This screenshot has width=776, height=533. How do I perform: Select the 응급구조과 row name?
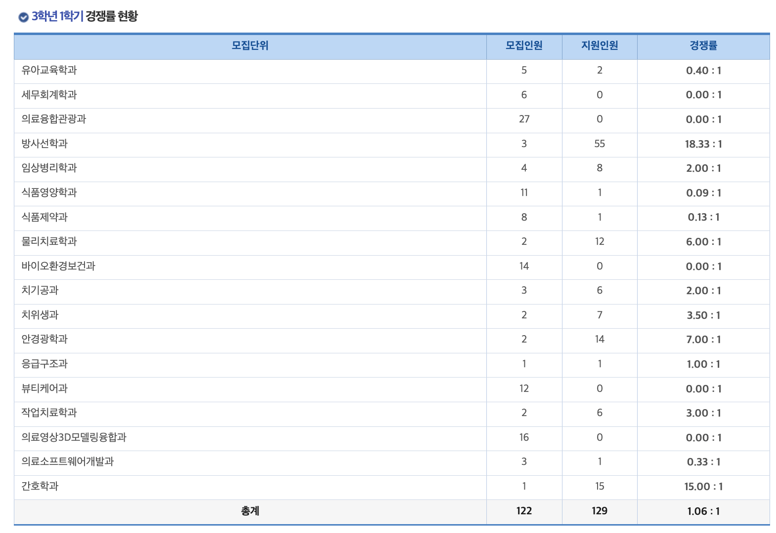pos(44,364)
